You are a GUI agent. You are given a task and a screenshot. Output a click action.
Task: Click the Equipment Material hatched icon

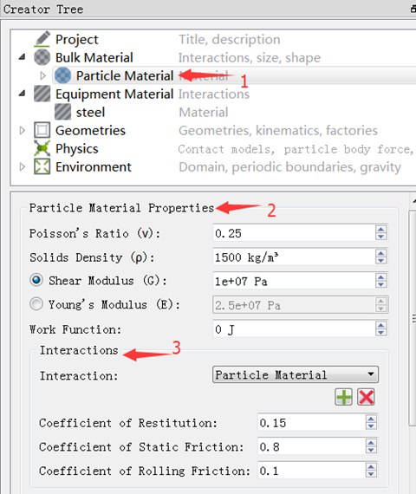tap(42, 94)
